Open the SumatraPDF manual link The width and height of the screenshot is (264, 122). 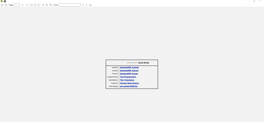(129, 71)
